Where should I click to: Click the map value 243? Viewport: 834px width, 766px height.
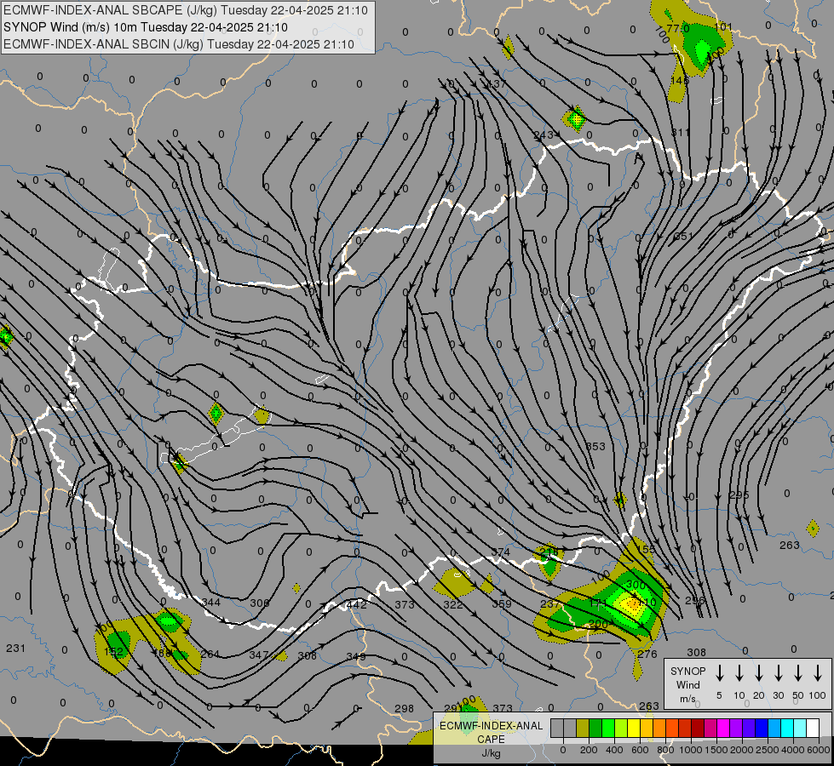pos(544,135)
